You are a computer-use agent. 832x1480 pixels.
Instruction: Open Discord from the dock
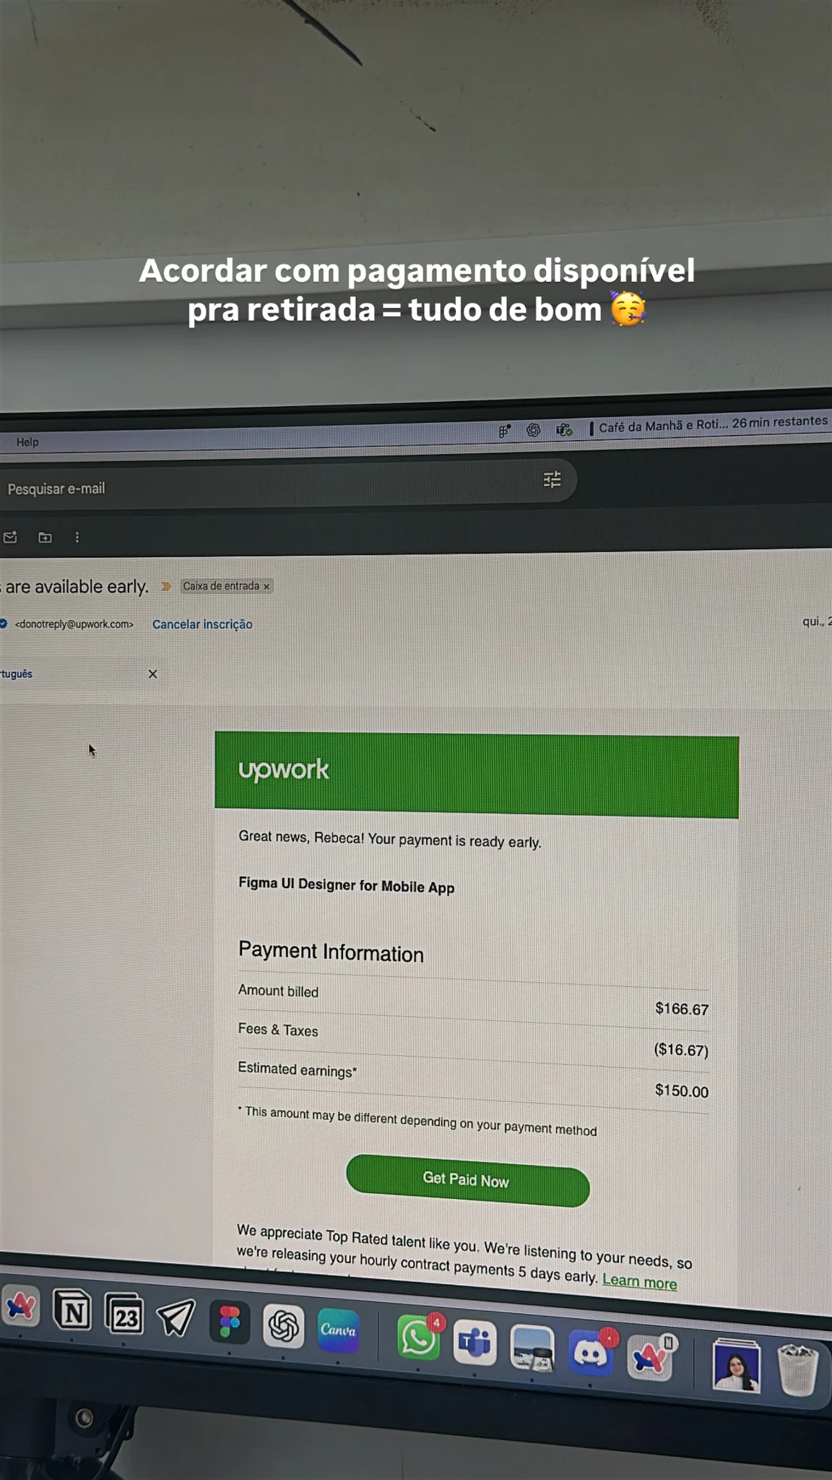590,1351
